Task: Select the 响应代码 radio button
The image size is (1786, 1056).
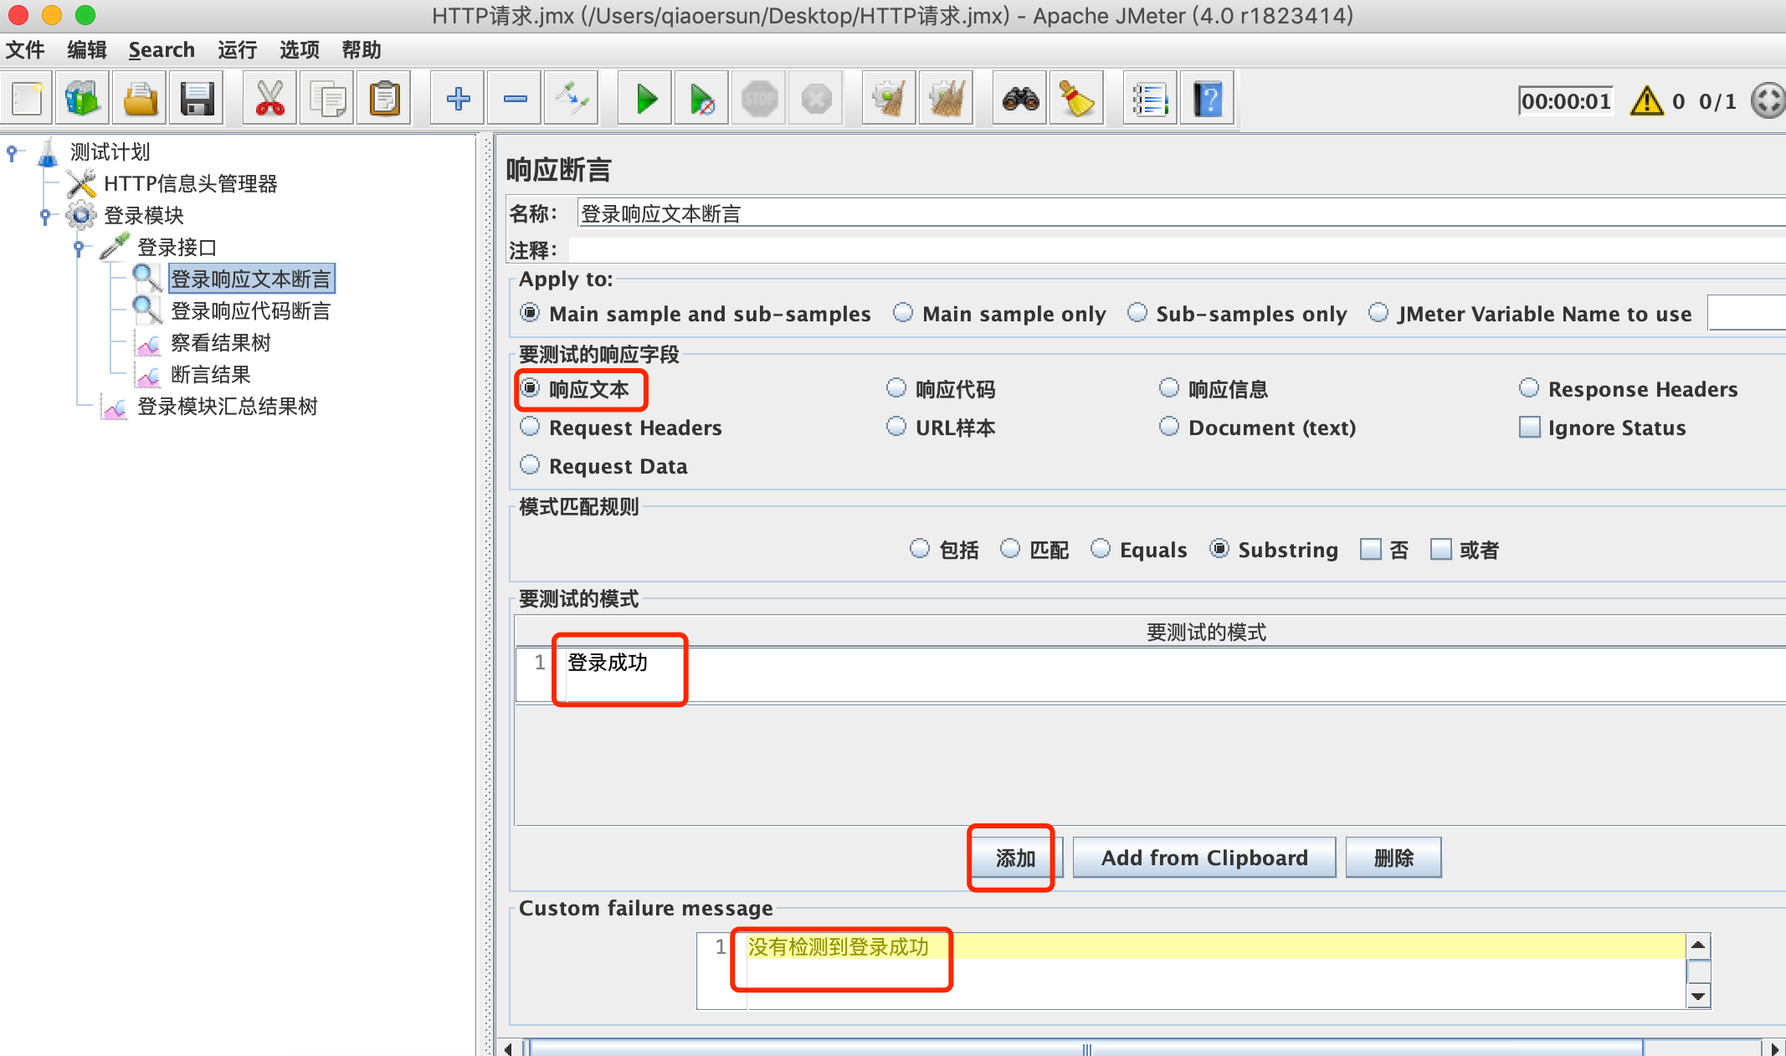Action: tap(896, 388)
